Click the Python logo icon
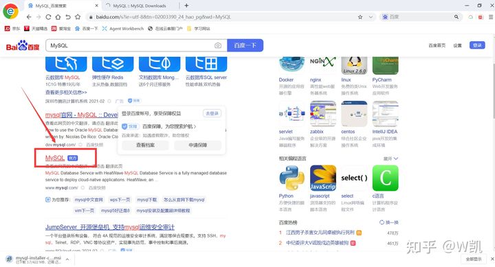 (x=291, y=178)
